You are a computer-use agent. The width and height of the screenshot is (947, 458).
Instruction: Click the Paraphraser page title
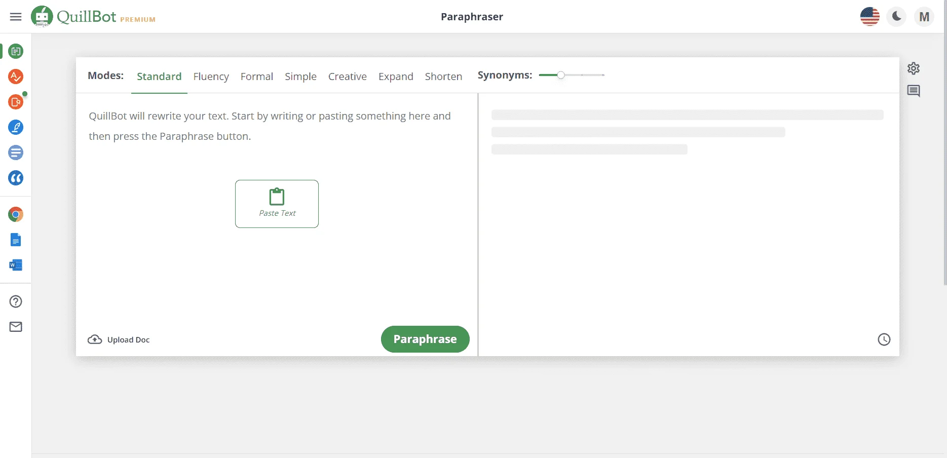pos(472,17)
